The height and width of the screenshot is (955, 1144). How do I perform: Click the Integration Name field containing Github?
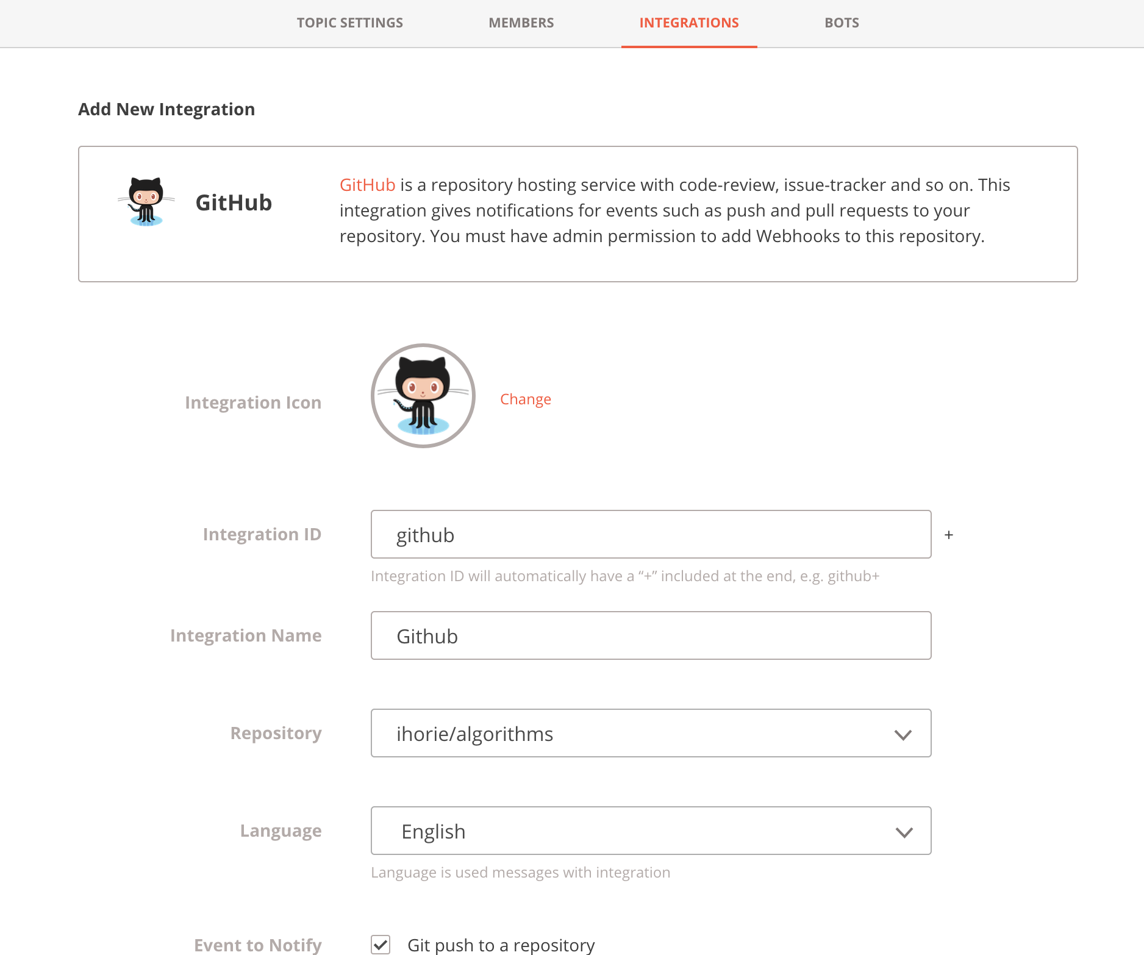tap(651, 635)
